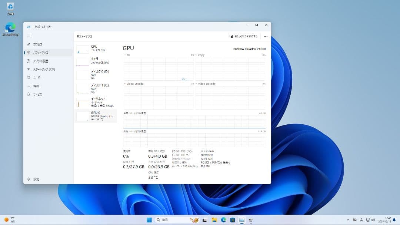
Task: Open the 3D graph type dropdown
Action: (124, 55)
